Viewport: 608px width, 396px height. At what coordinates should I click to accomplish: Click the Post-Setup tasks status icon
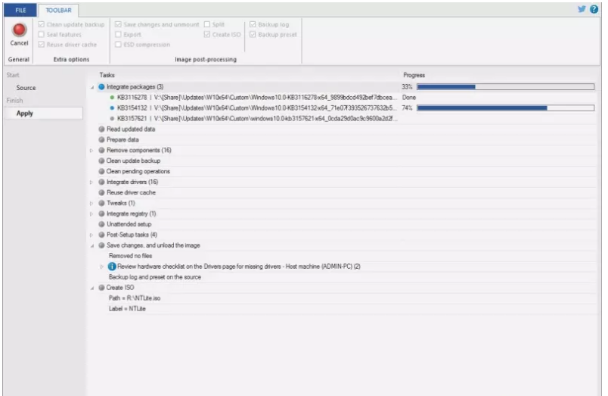point(101,235)
